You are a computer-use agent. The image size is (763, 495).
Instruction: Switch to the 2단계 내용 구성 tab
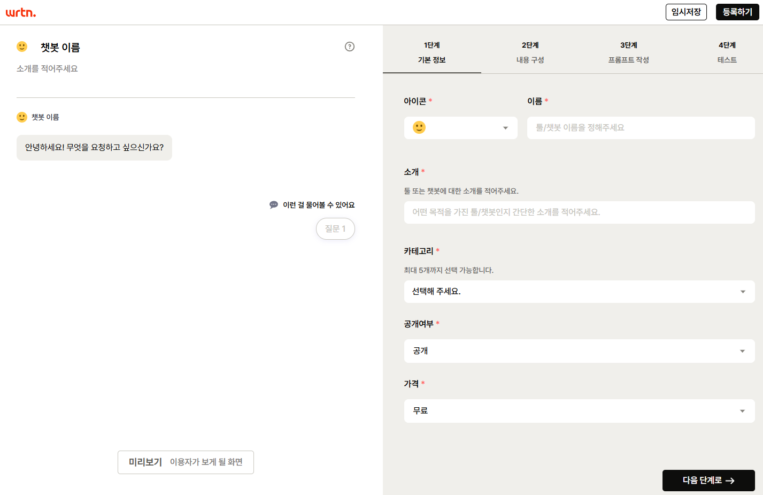pyautogui.click(x=530, y=52)
